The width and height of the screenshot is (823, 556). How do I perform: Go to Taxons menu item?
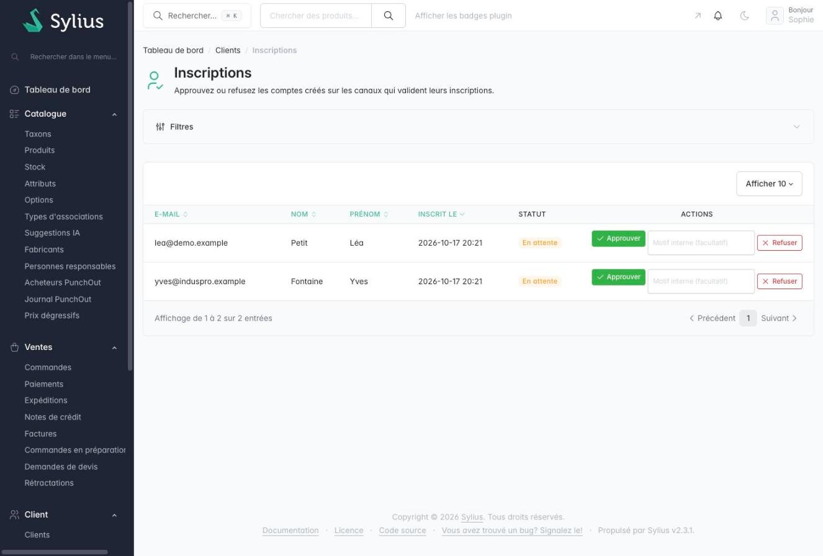pos(38,134)
